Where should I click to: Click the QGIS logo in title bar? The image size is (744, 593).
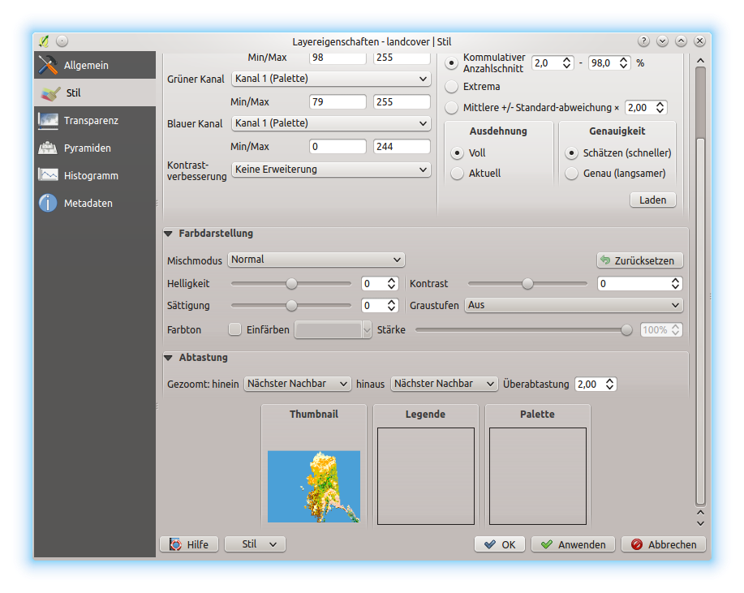coord(44,41)
